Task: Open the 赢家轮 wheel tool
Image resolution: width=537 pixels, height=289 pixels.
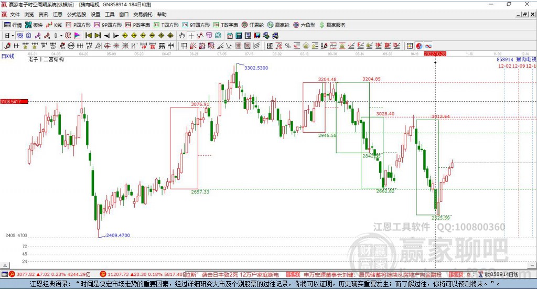Action: [x=278, y=25]
